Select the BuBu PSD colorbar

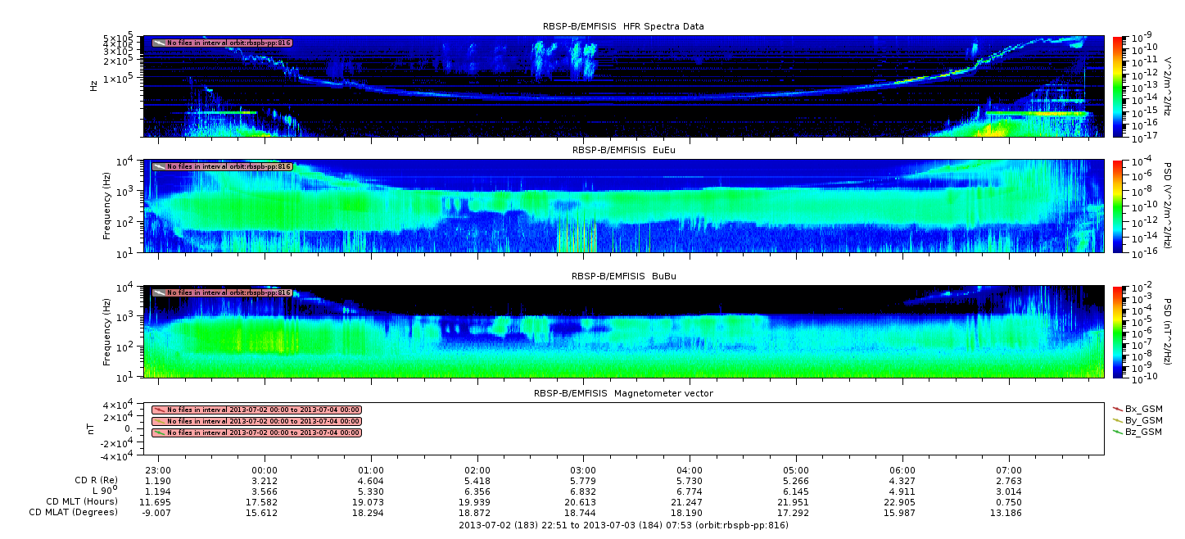(1118, 331)
